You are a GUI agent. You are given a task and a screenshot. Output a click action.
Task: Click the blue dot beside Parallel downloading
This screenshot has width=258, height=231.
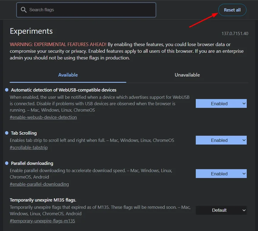pyautogui.click(x=7, y=163)
